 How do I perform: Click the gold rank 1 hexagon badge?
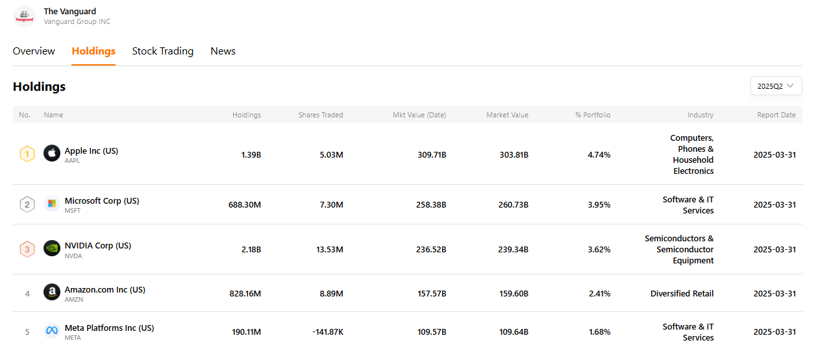tap(27, 154)
